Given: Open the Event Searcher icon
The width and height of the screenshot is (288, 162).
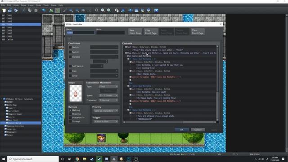Looking at the screenshot, I should click(x=136, y=10).
